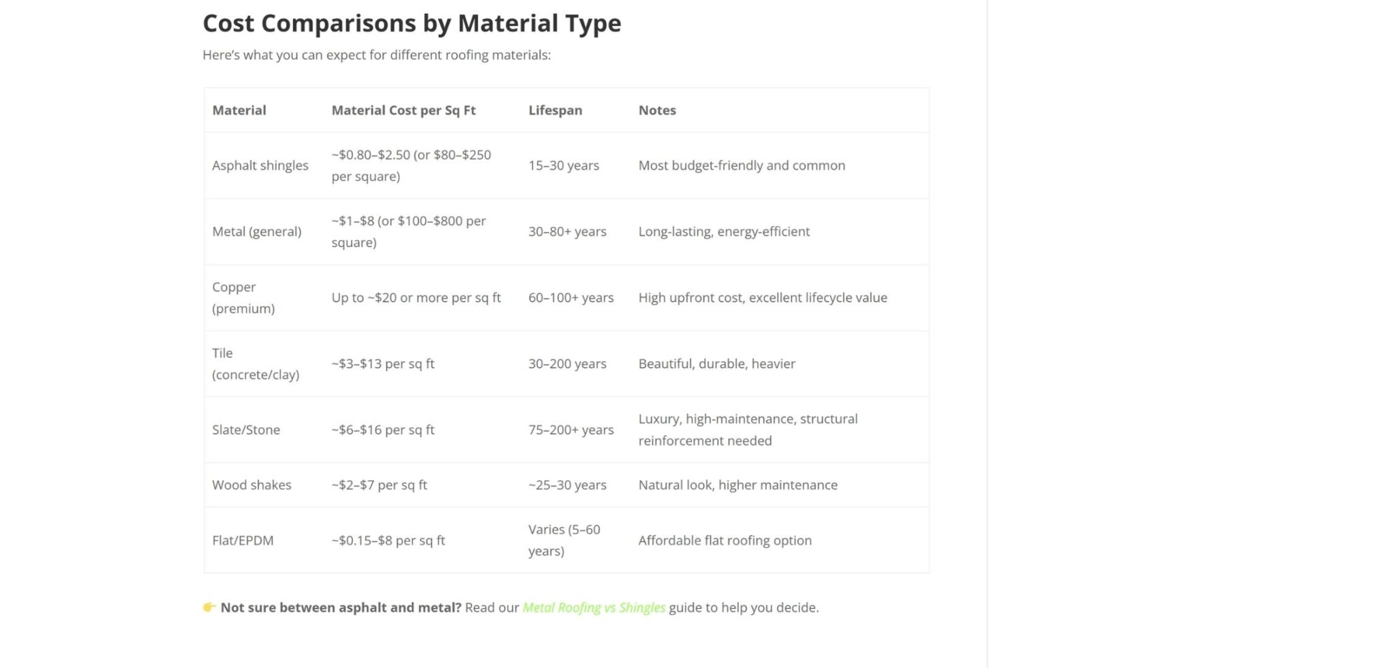Click the intro sentence about roofing materials
1396x668 pixels.
pos(376,55)
